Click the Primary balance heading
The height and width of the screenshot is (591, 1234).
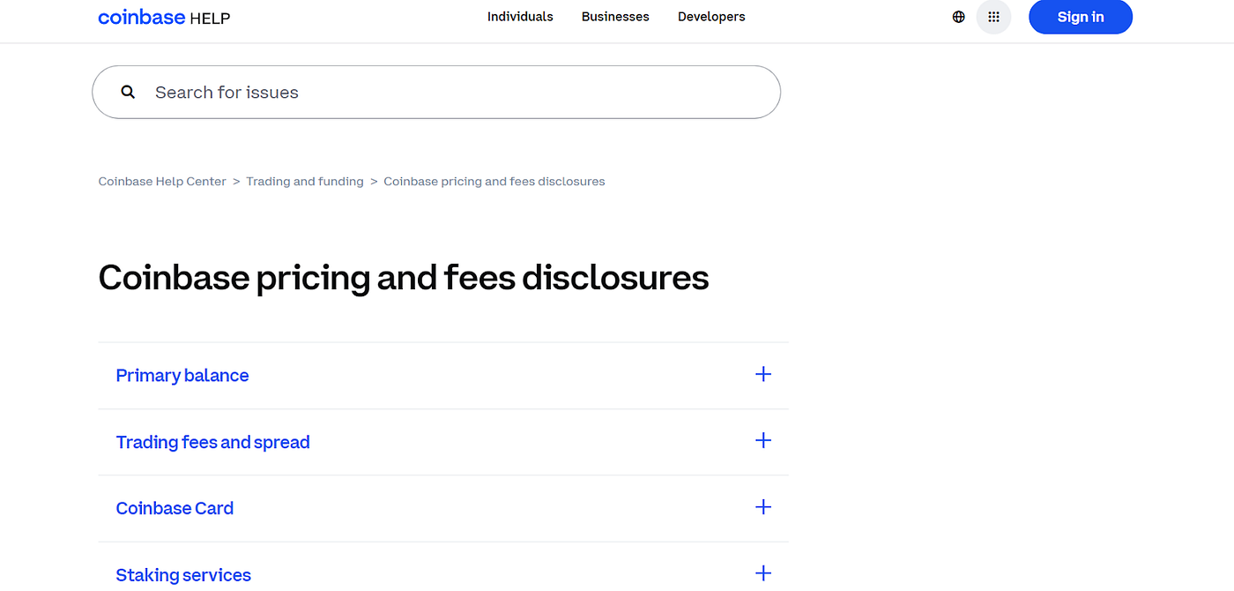[x=182, y=376]
